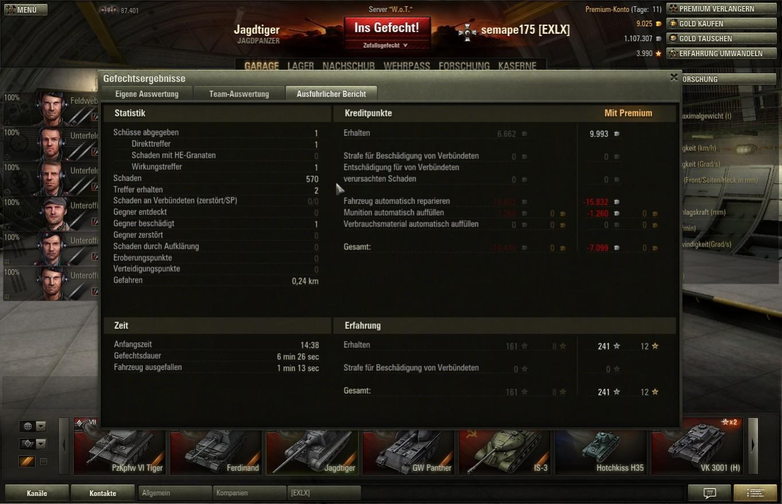Select Jagdtiger tank in carousel
This screenshot has height=504, width=782.
[312, 446]
